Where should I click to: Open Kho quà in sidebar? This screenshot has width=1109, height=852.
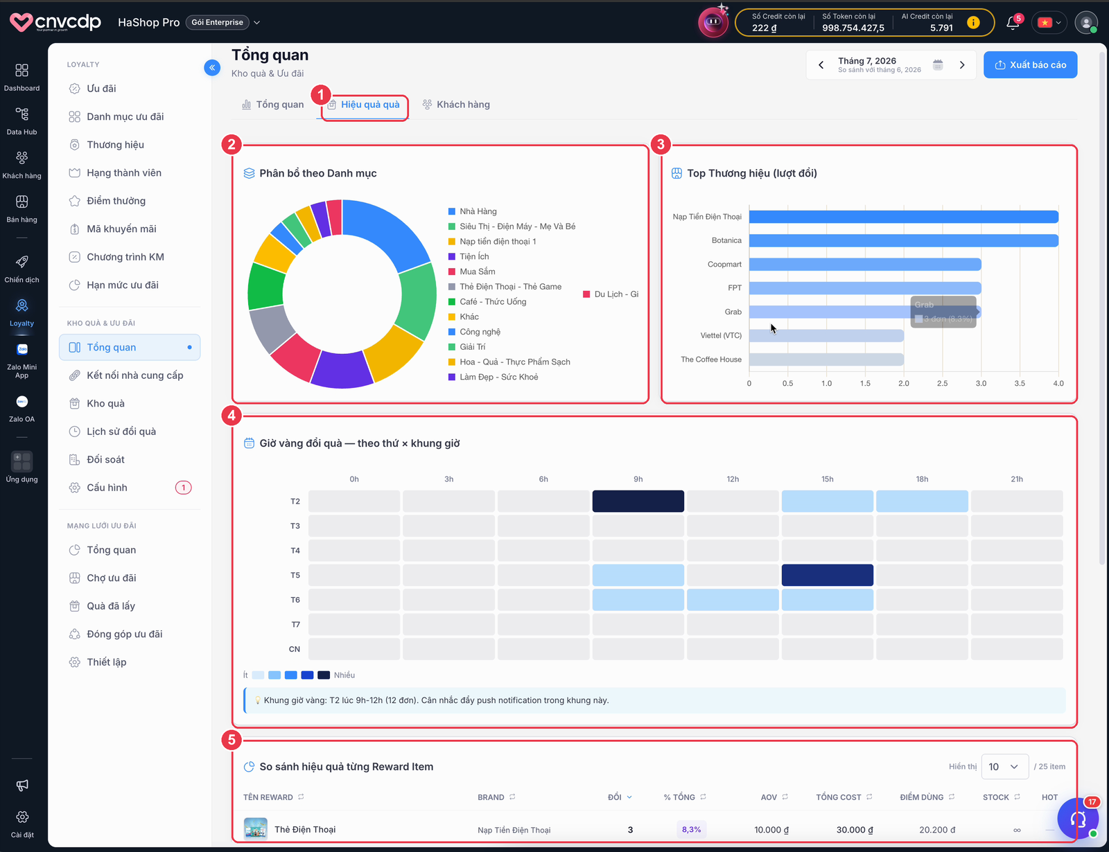[130, 403]
